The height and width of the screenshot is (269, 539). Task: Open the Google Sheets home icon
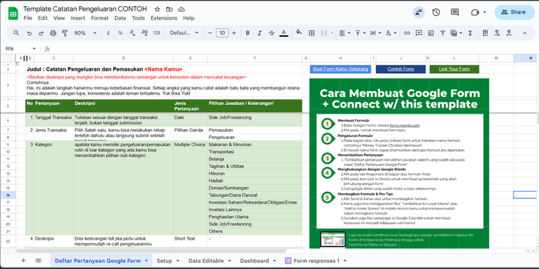coord(13,13)
